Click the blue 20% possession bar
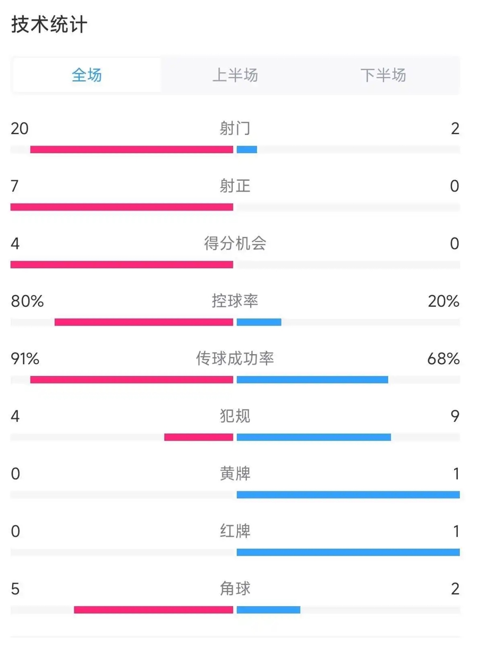478x654 pixels. pos(259,322)
